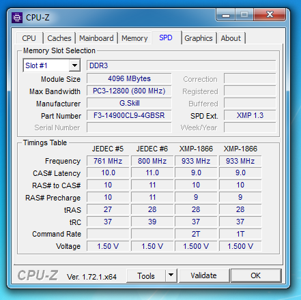The image size is (301, 300).
Task: Click the 2T Command Rate cell
Action: (x=196, y=234)
